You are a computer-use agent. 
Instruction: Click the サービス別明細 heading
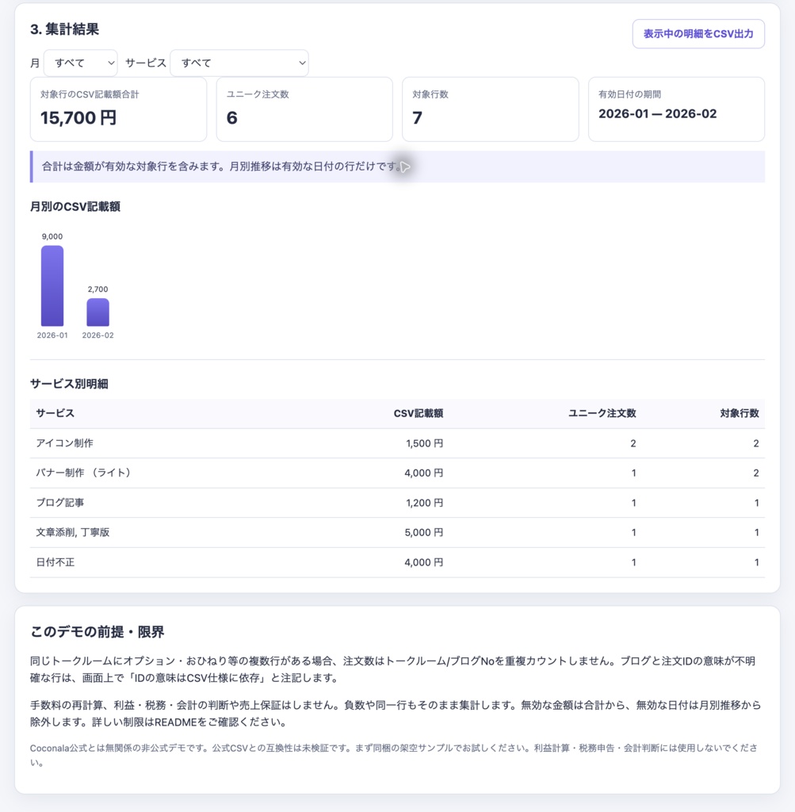coord(69,384)
